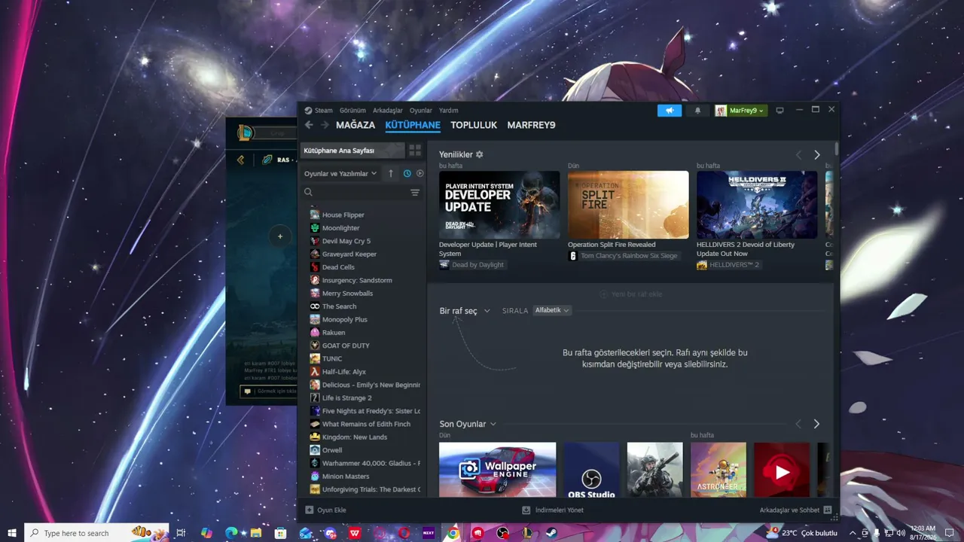The height and width of the screenshot is (542, 964).
Task: Go forward with Steam's forward arrow
Action: click(325, 125)
